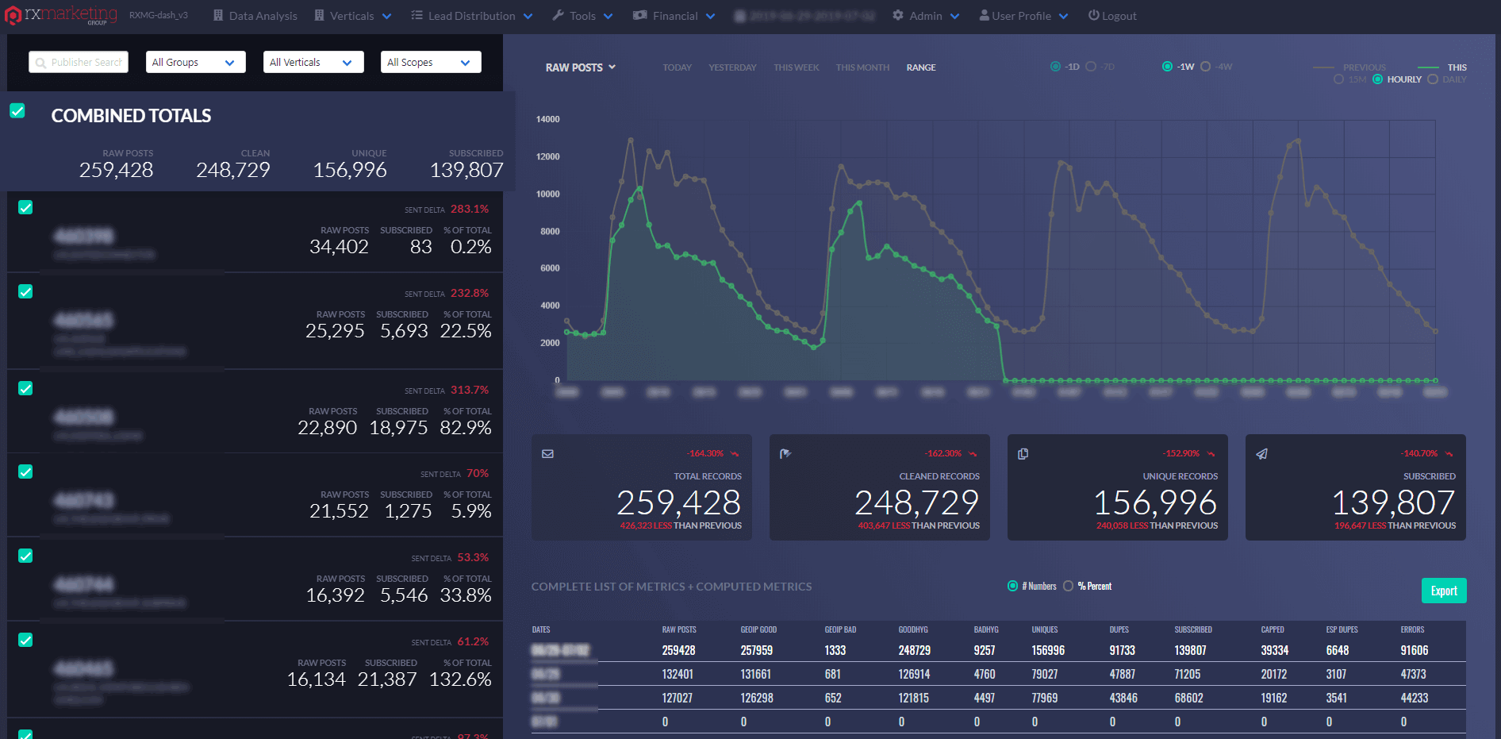This screenshot has height=739, width=1501.
Task: Expand the Financial menu chevron
Action: 710,17
